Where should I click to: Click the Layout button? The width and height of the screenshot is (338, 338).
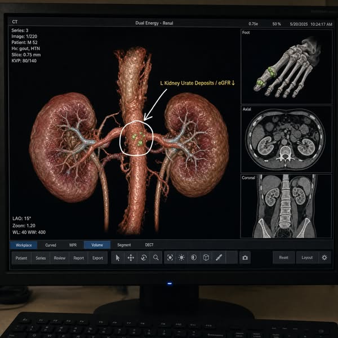click(307, 257)
